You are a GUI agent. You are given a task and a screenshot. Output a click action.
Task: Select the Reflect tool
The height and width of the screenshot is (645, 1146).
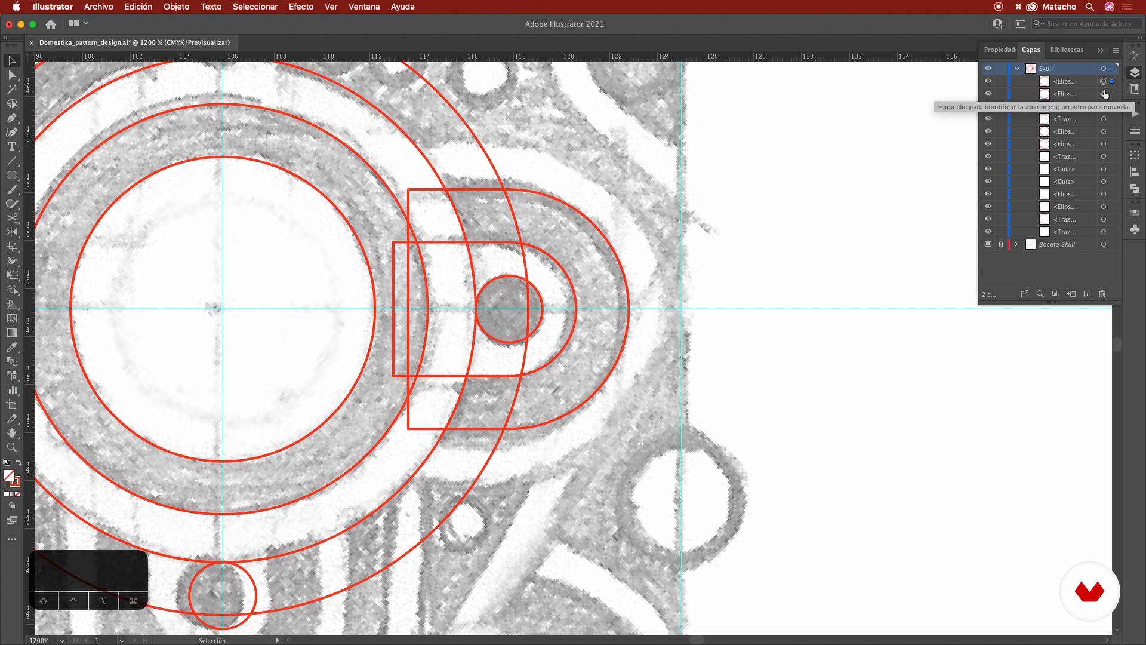(x=11, y=232)
